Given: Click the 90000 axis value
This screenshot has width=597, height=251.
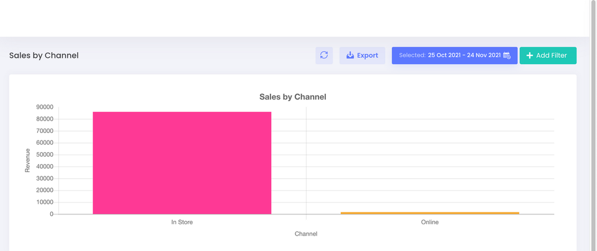Looking at the screenshot, I should tap(45, 107).
